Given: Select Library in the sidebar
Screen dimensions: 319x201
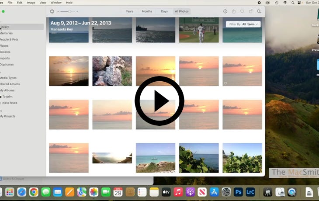Looking at the screenshot, I should tap(21, 27).
